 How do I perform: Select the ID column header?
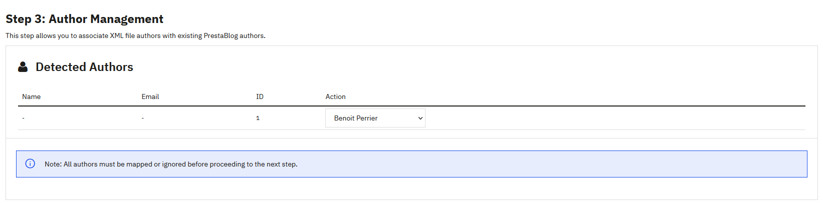coord(260,96)
